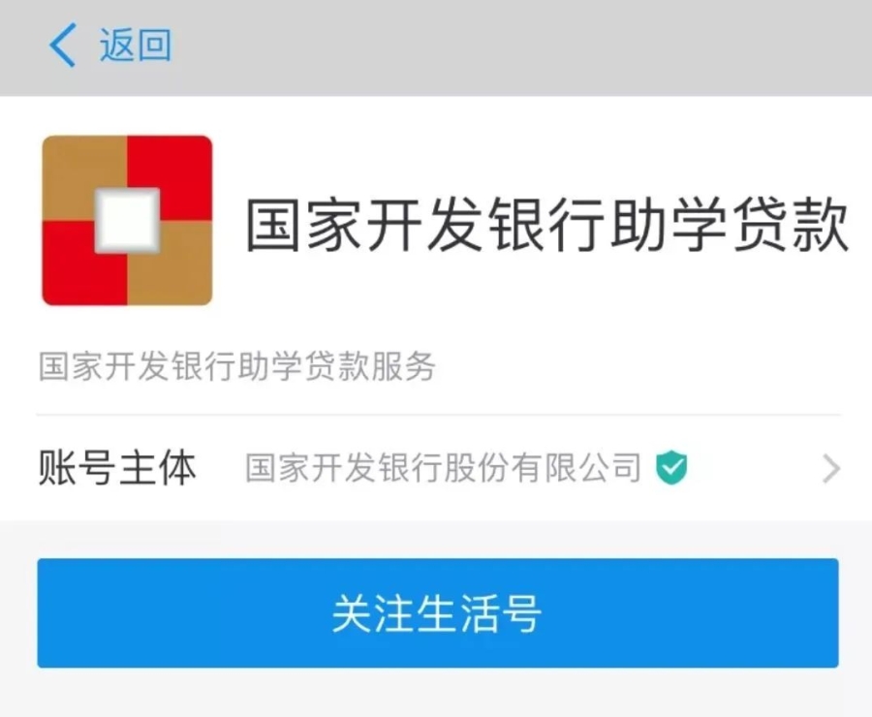Click the checkmark inside the green shield
Image resolution: width=872 pixels, height=717 pixels.
[x=671, y=466]
